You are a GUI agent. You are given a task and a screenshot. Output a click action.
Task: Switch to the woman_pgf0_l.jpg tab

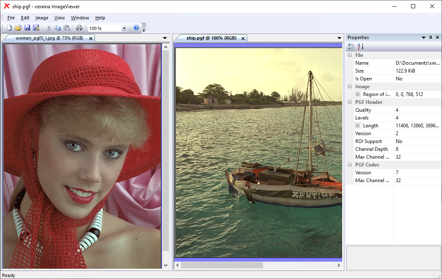[49, 38]
